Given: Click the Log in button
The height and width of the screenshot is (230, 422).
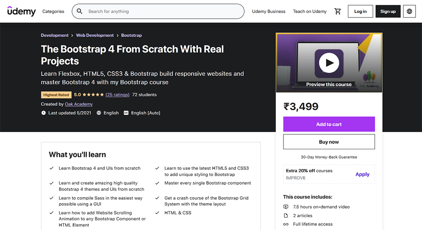Looking at the screenshot, I should [360, 12].
